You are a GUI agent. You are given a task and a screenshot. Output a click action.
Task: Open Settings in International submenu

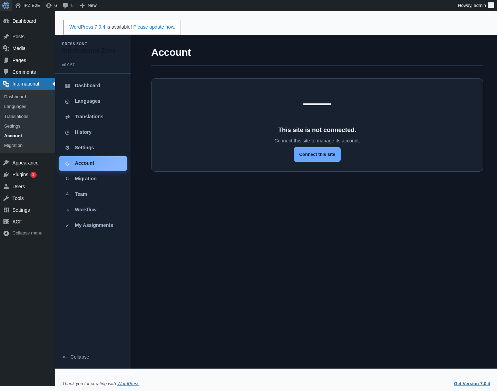(12, 126)
